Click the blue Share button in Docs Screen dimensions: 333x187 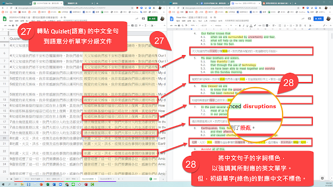318,19
